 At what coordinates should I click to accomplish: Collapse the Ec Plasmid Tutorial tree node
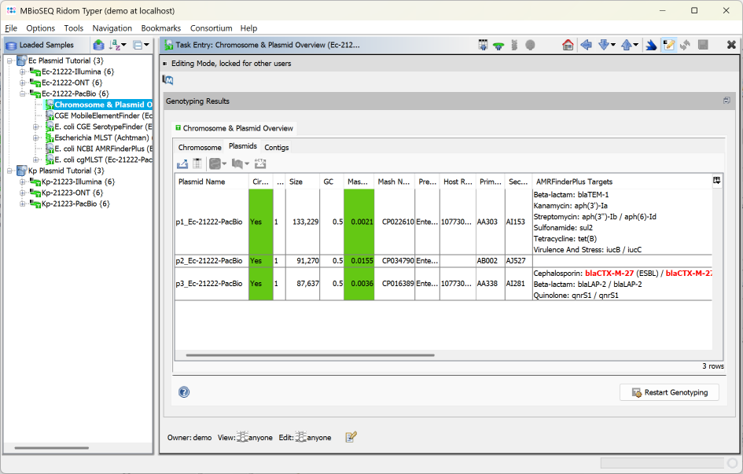pos(9,61)
